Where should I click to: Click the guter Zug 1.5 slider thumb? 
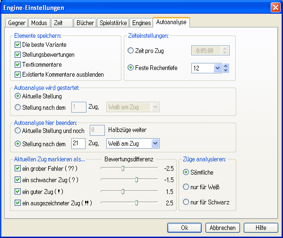coord(123,191)
